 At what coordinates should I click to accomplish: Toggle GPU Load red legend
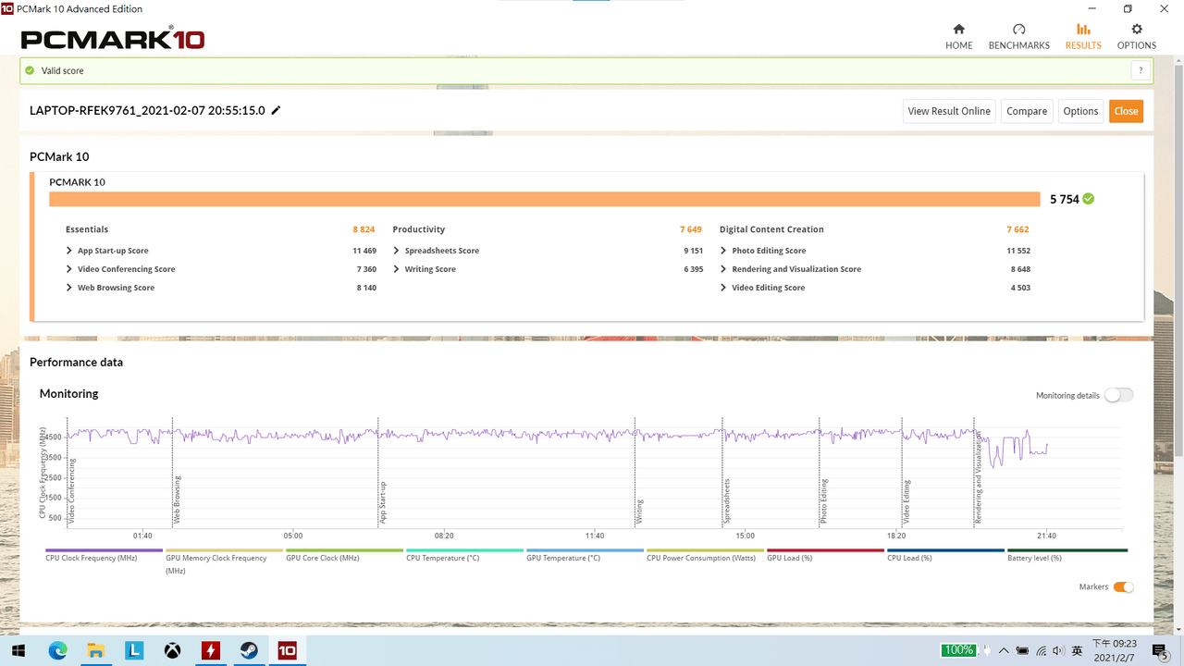click(825, 555)
